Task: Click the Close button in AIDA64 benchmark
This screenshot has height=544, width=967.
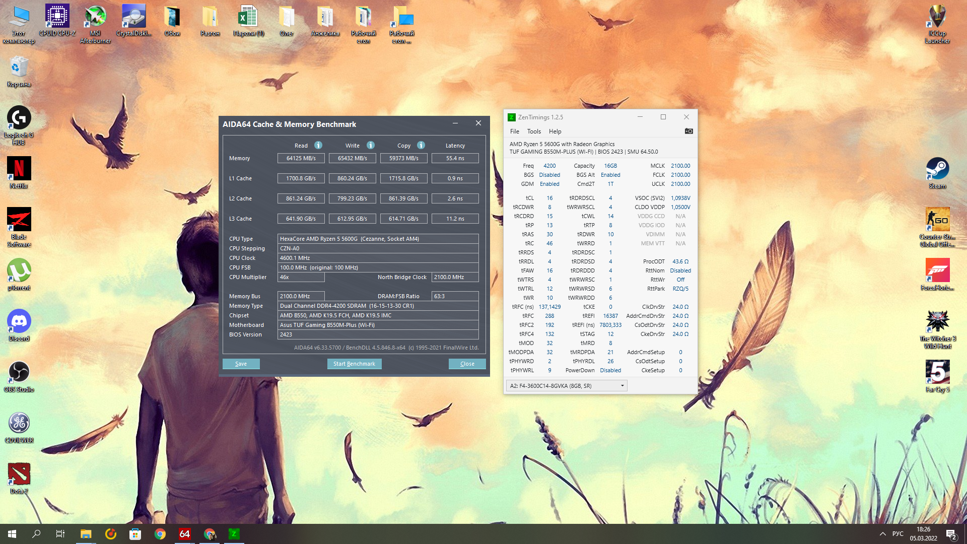Action: tap(467, 364)
